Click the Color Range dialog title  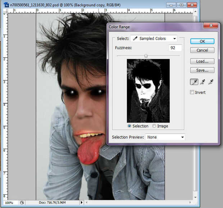pyautogui.click(x=119, y=27)
